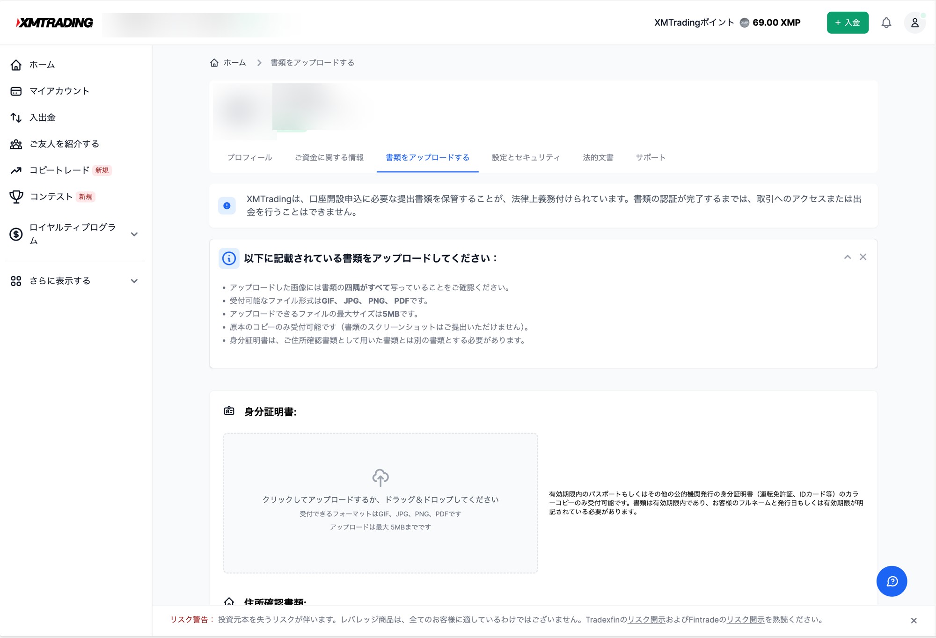Click the 新規 badge beside コピートレード

[x=102, y=170]
